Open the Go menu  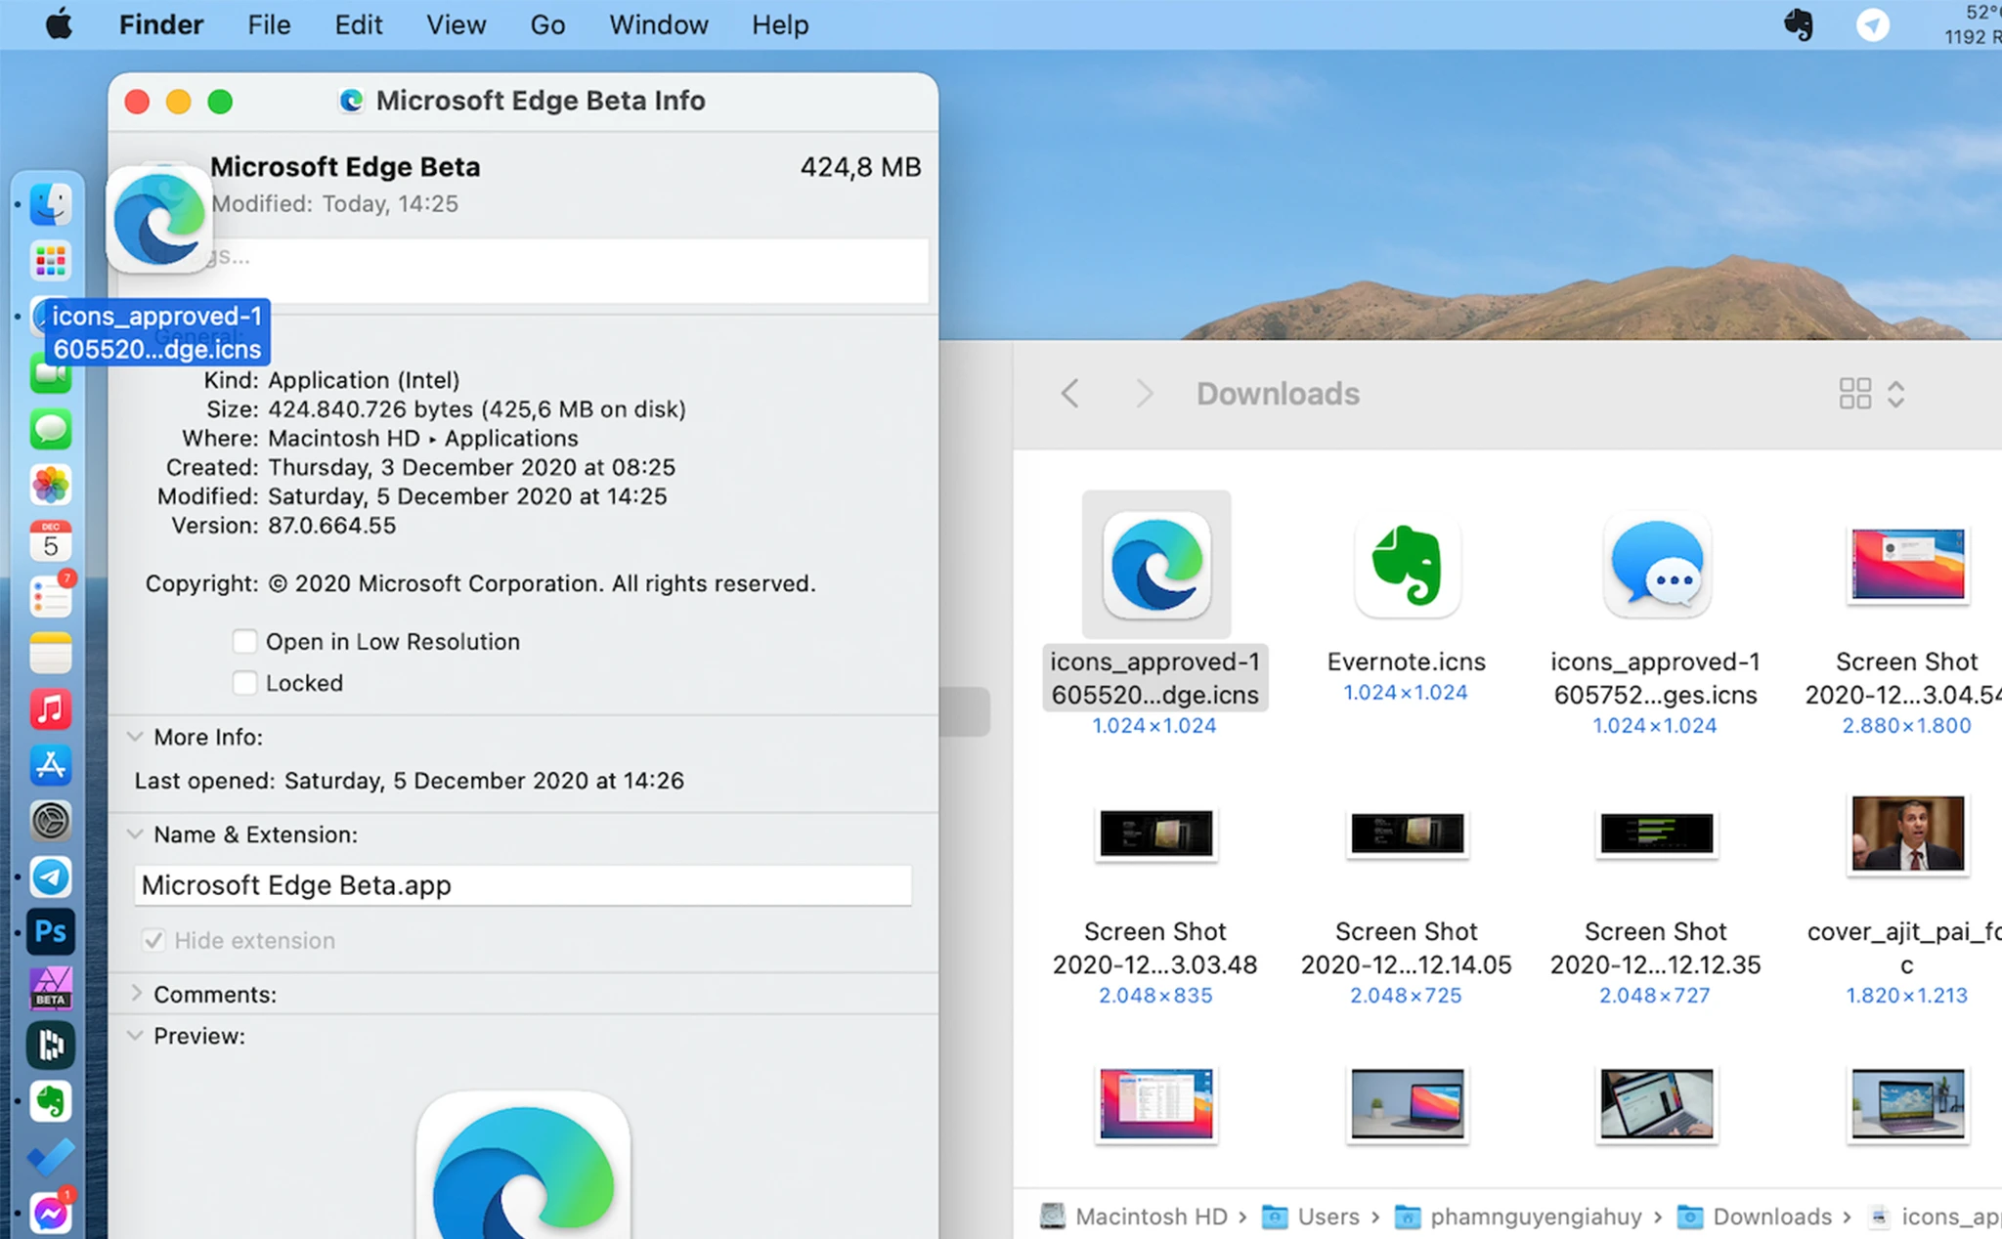547,24
